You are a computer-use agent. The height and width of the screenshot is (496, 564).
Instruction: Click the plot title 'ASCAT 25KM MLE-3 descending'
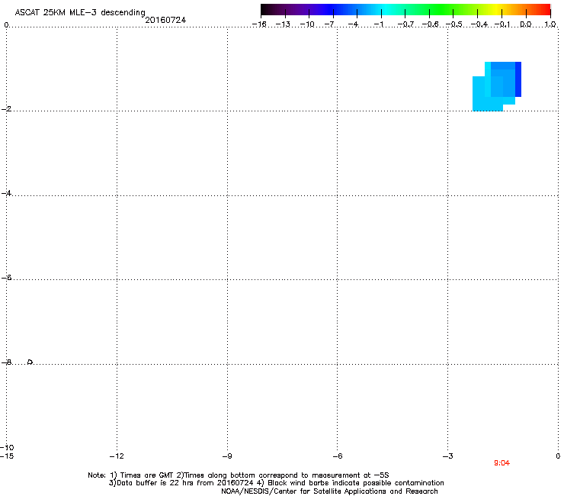[80, 12]
